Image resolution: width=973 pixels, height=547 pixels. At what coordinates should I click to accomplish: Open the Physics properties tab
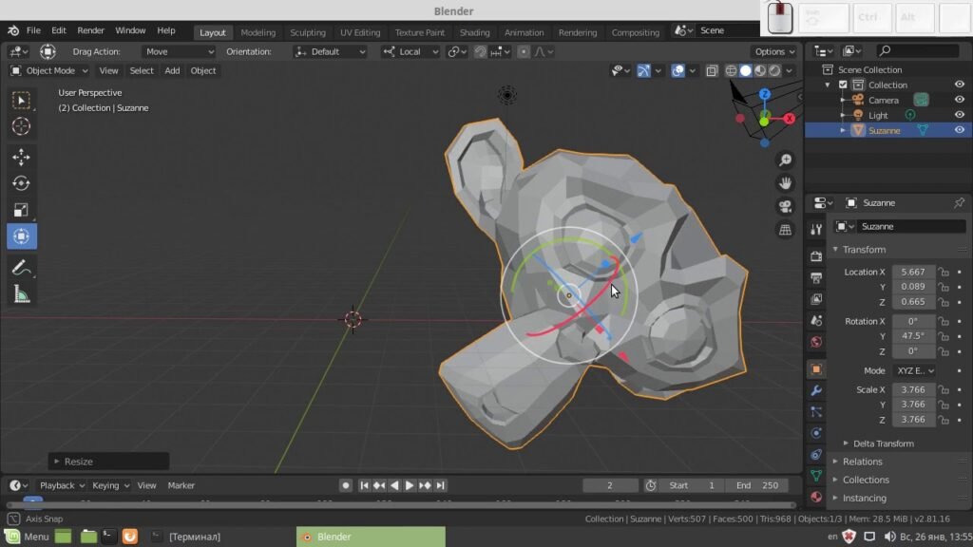tap(816, 433)
